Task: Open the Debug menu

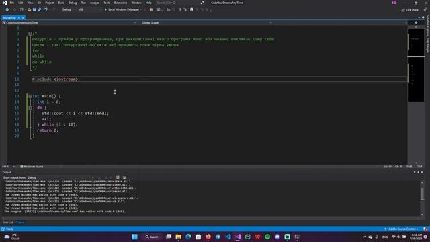Action: tap(73, 3)
